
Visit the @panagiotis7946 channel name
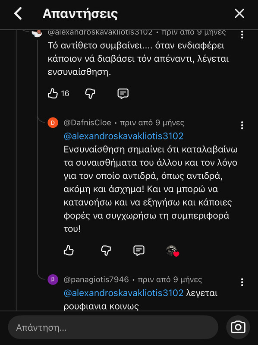96,279
